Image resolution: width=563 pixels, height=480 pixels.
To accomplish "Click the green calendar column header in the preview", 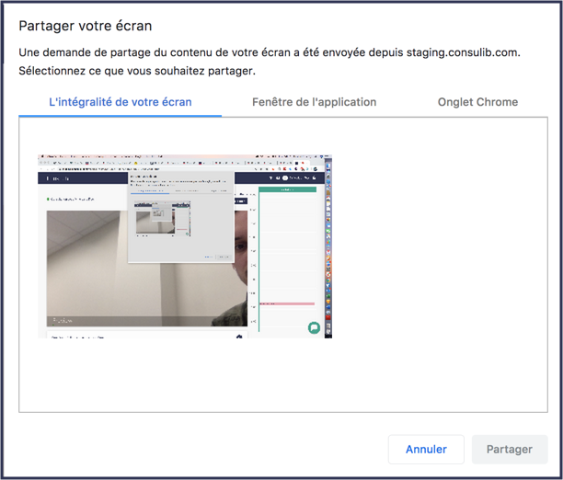I will 287,190.
